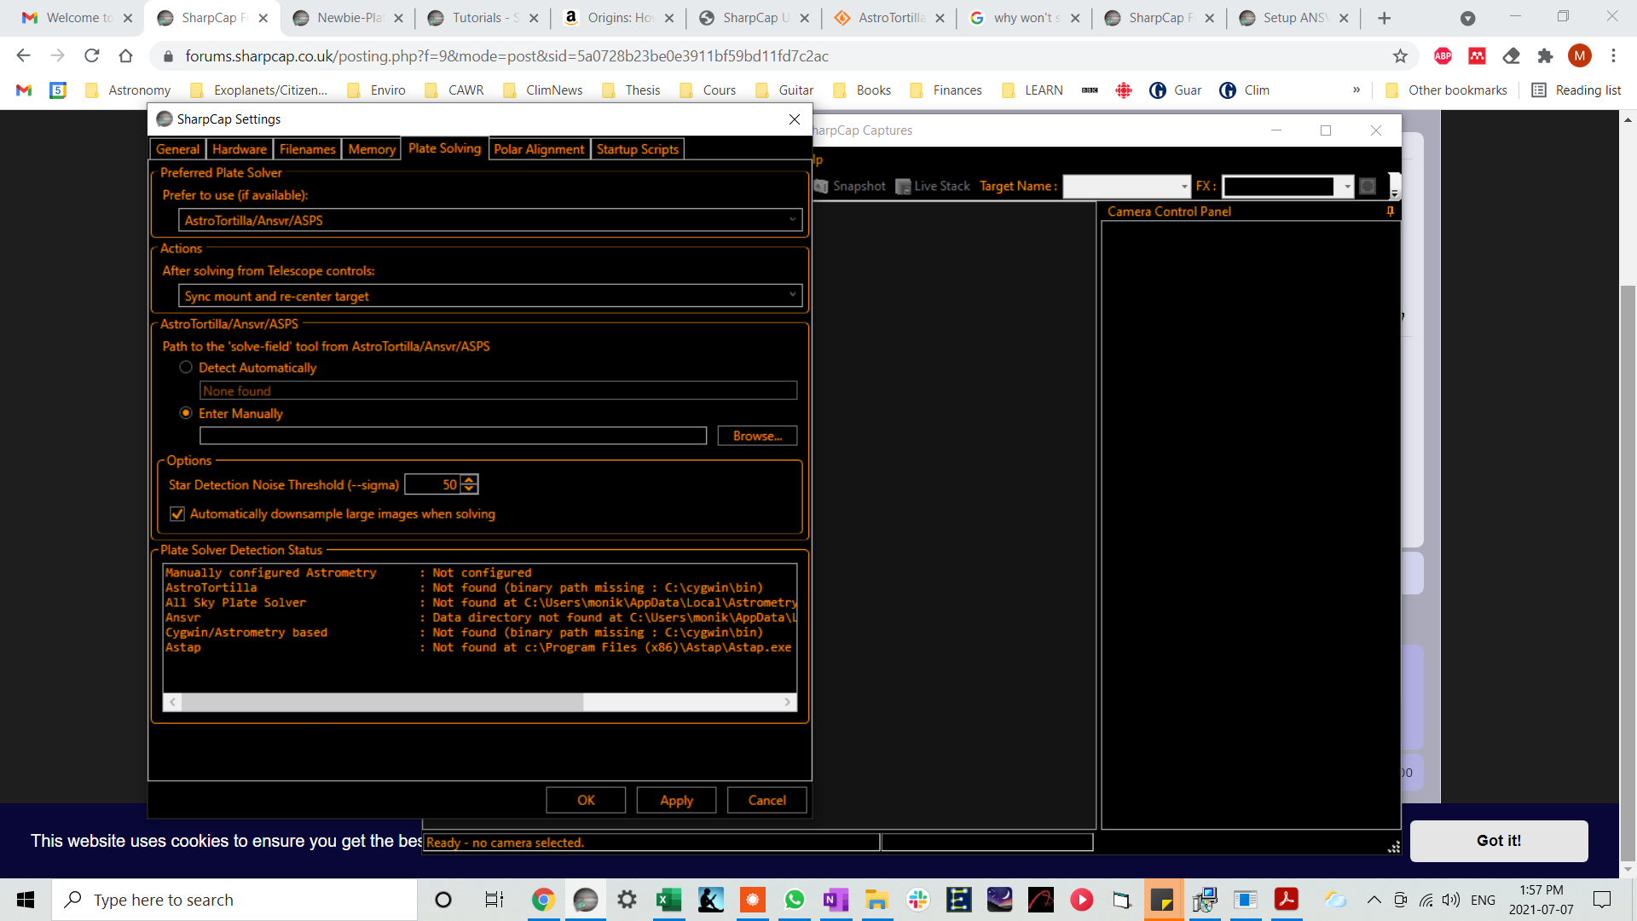The height and width of the screenshot is (921, 1637).
Task: Open the Chrome three-dot menu
Action: (1613, 56)
